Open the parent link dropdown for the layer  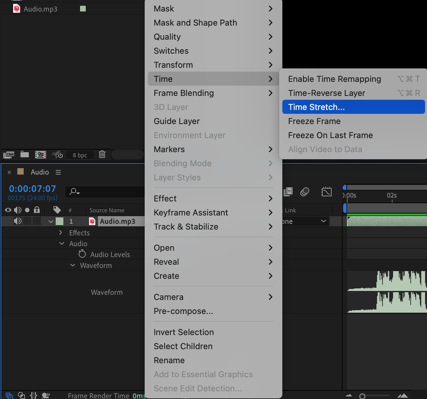point(323,221)
